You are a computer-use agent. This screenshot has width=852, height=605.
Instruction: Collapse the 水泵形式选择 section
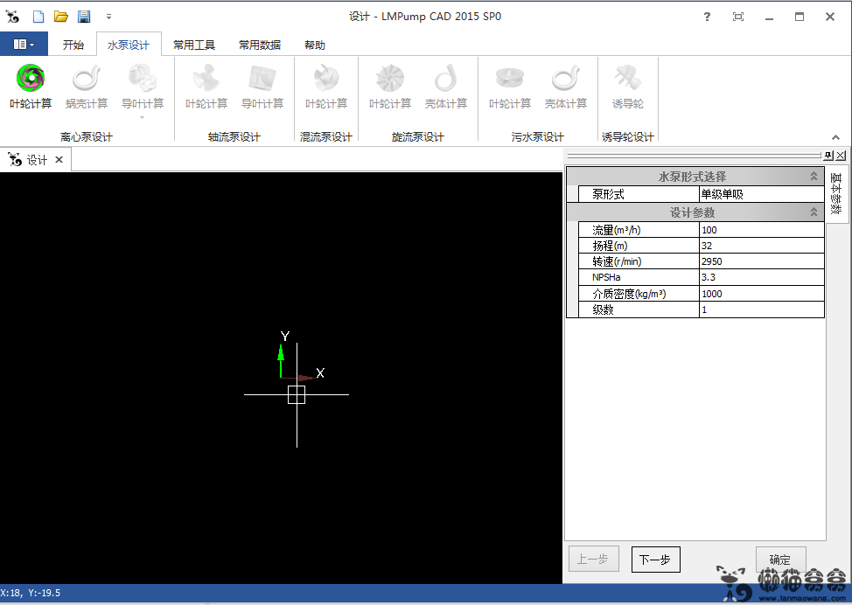[814, 176]
